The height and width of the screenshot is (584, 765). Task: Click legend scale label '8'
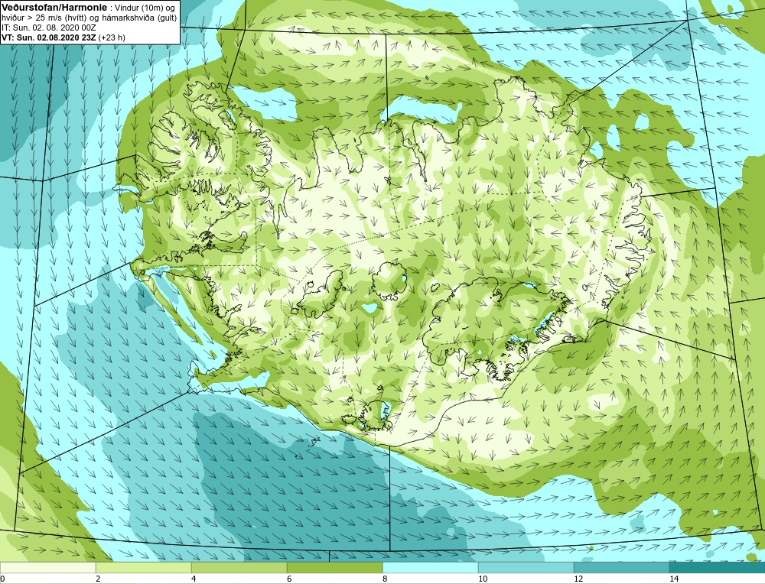tap(385, 579)
